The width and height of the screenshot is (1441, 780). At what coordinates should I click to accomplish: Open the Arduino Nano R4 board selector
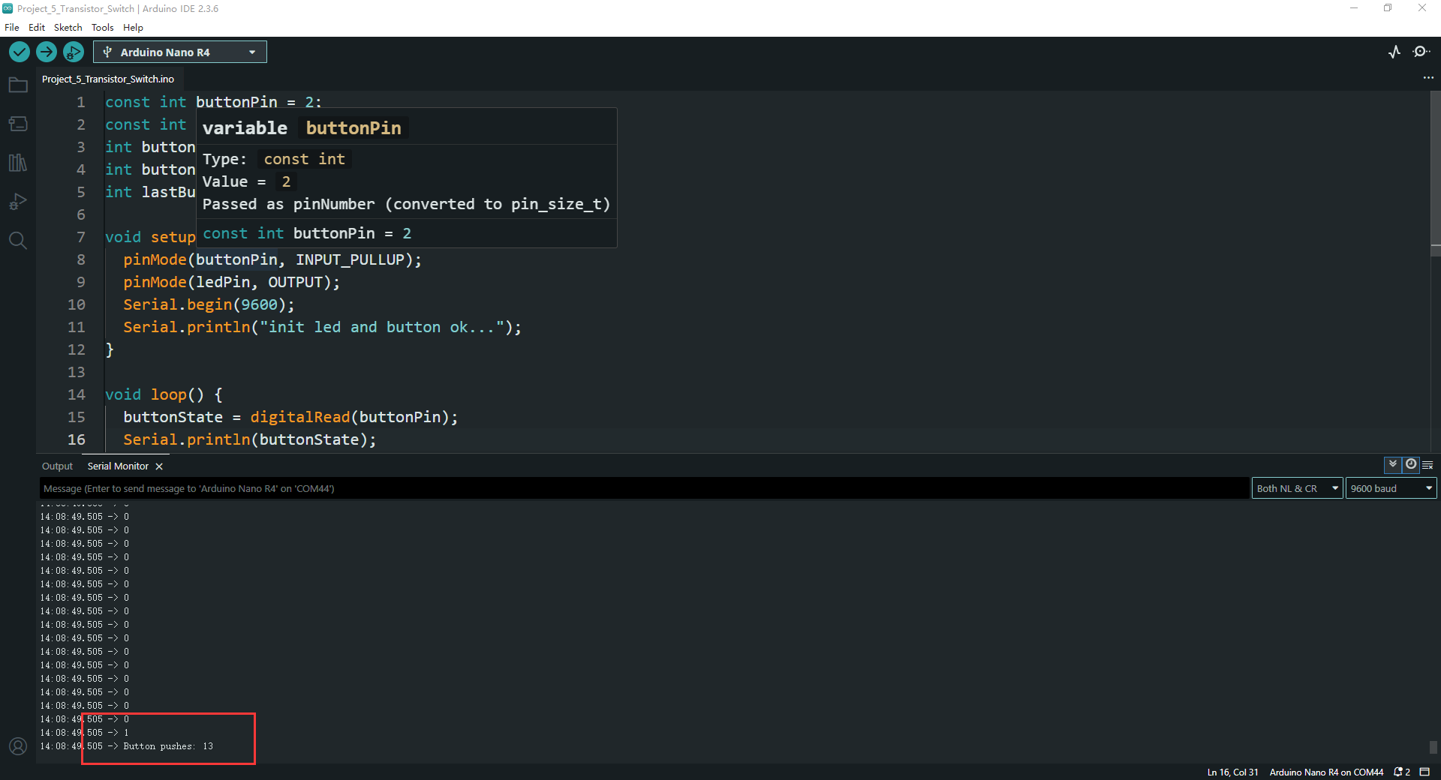pyautogui.click(x=180, y=52)
